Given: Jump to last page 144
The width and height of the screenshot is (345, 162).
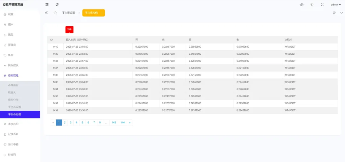Looking at the screenshot, I should tap(123, 123).
